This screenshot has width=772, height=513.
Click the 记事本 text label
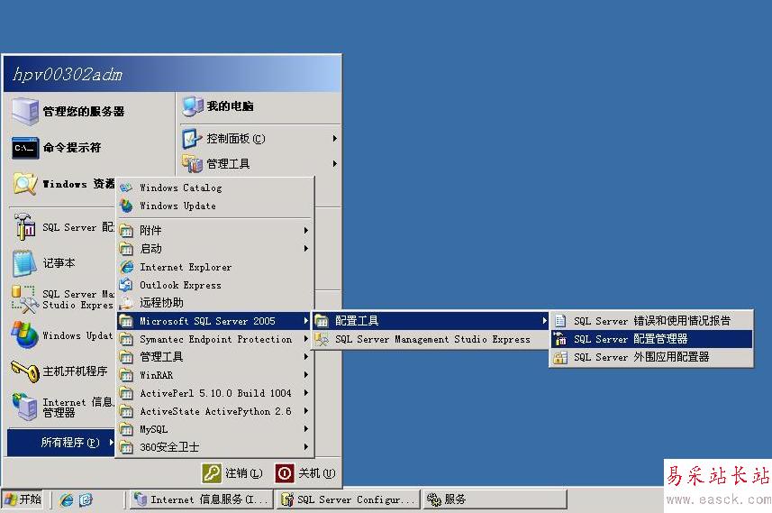[59, 263]
